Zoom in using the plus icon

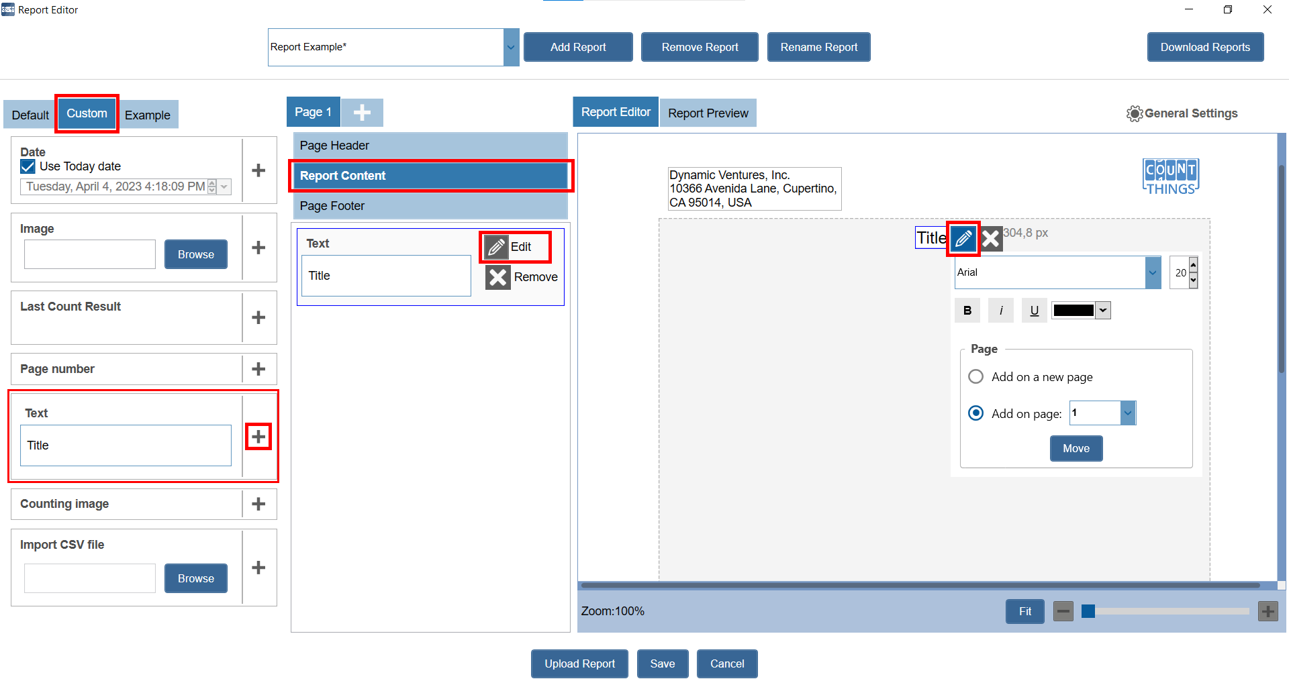1268,611
